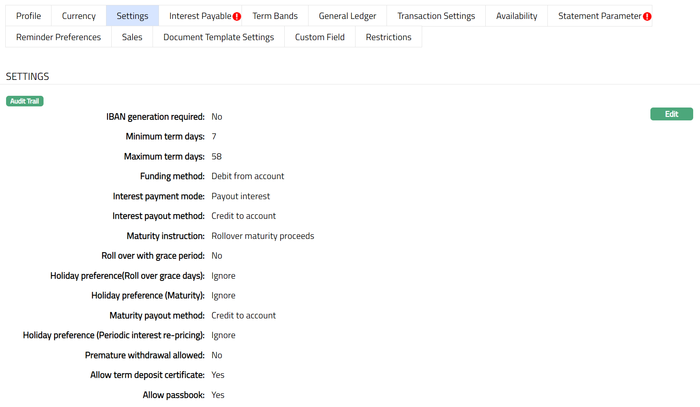Open the Audit Trail
This screenshot has height=407, width=700.
point(25,101)
